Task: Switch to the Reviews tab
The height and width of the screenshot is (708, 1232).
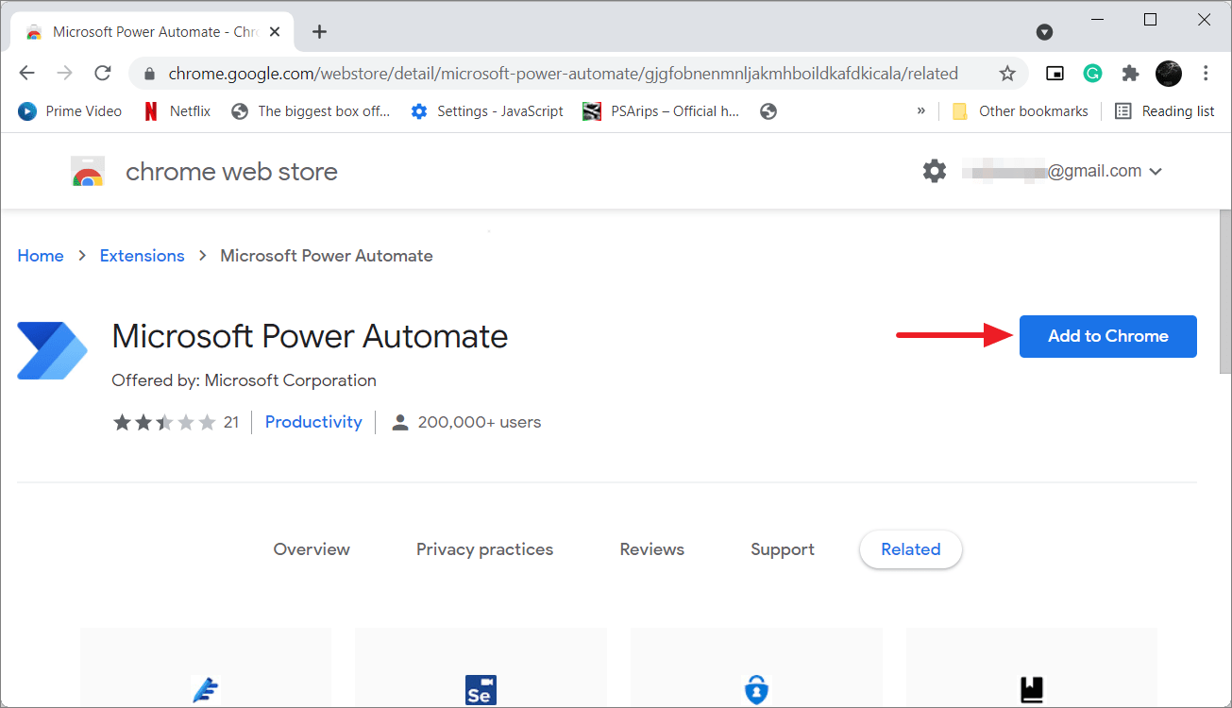Action: coord(651,548)
